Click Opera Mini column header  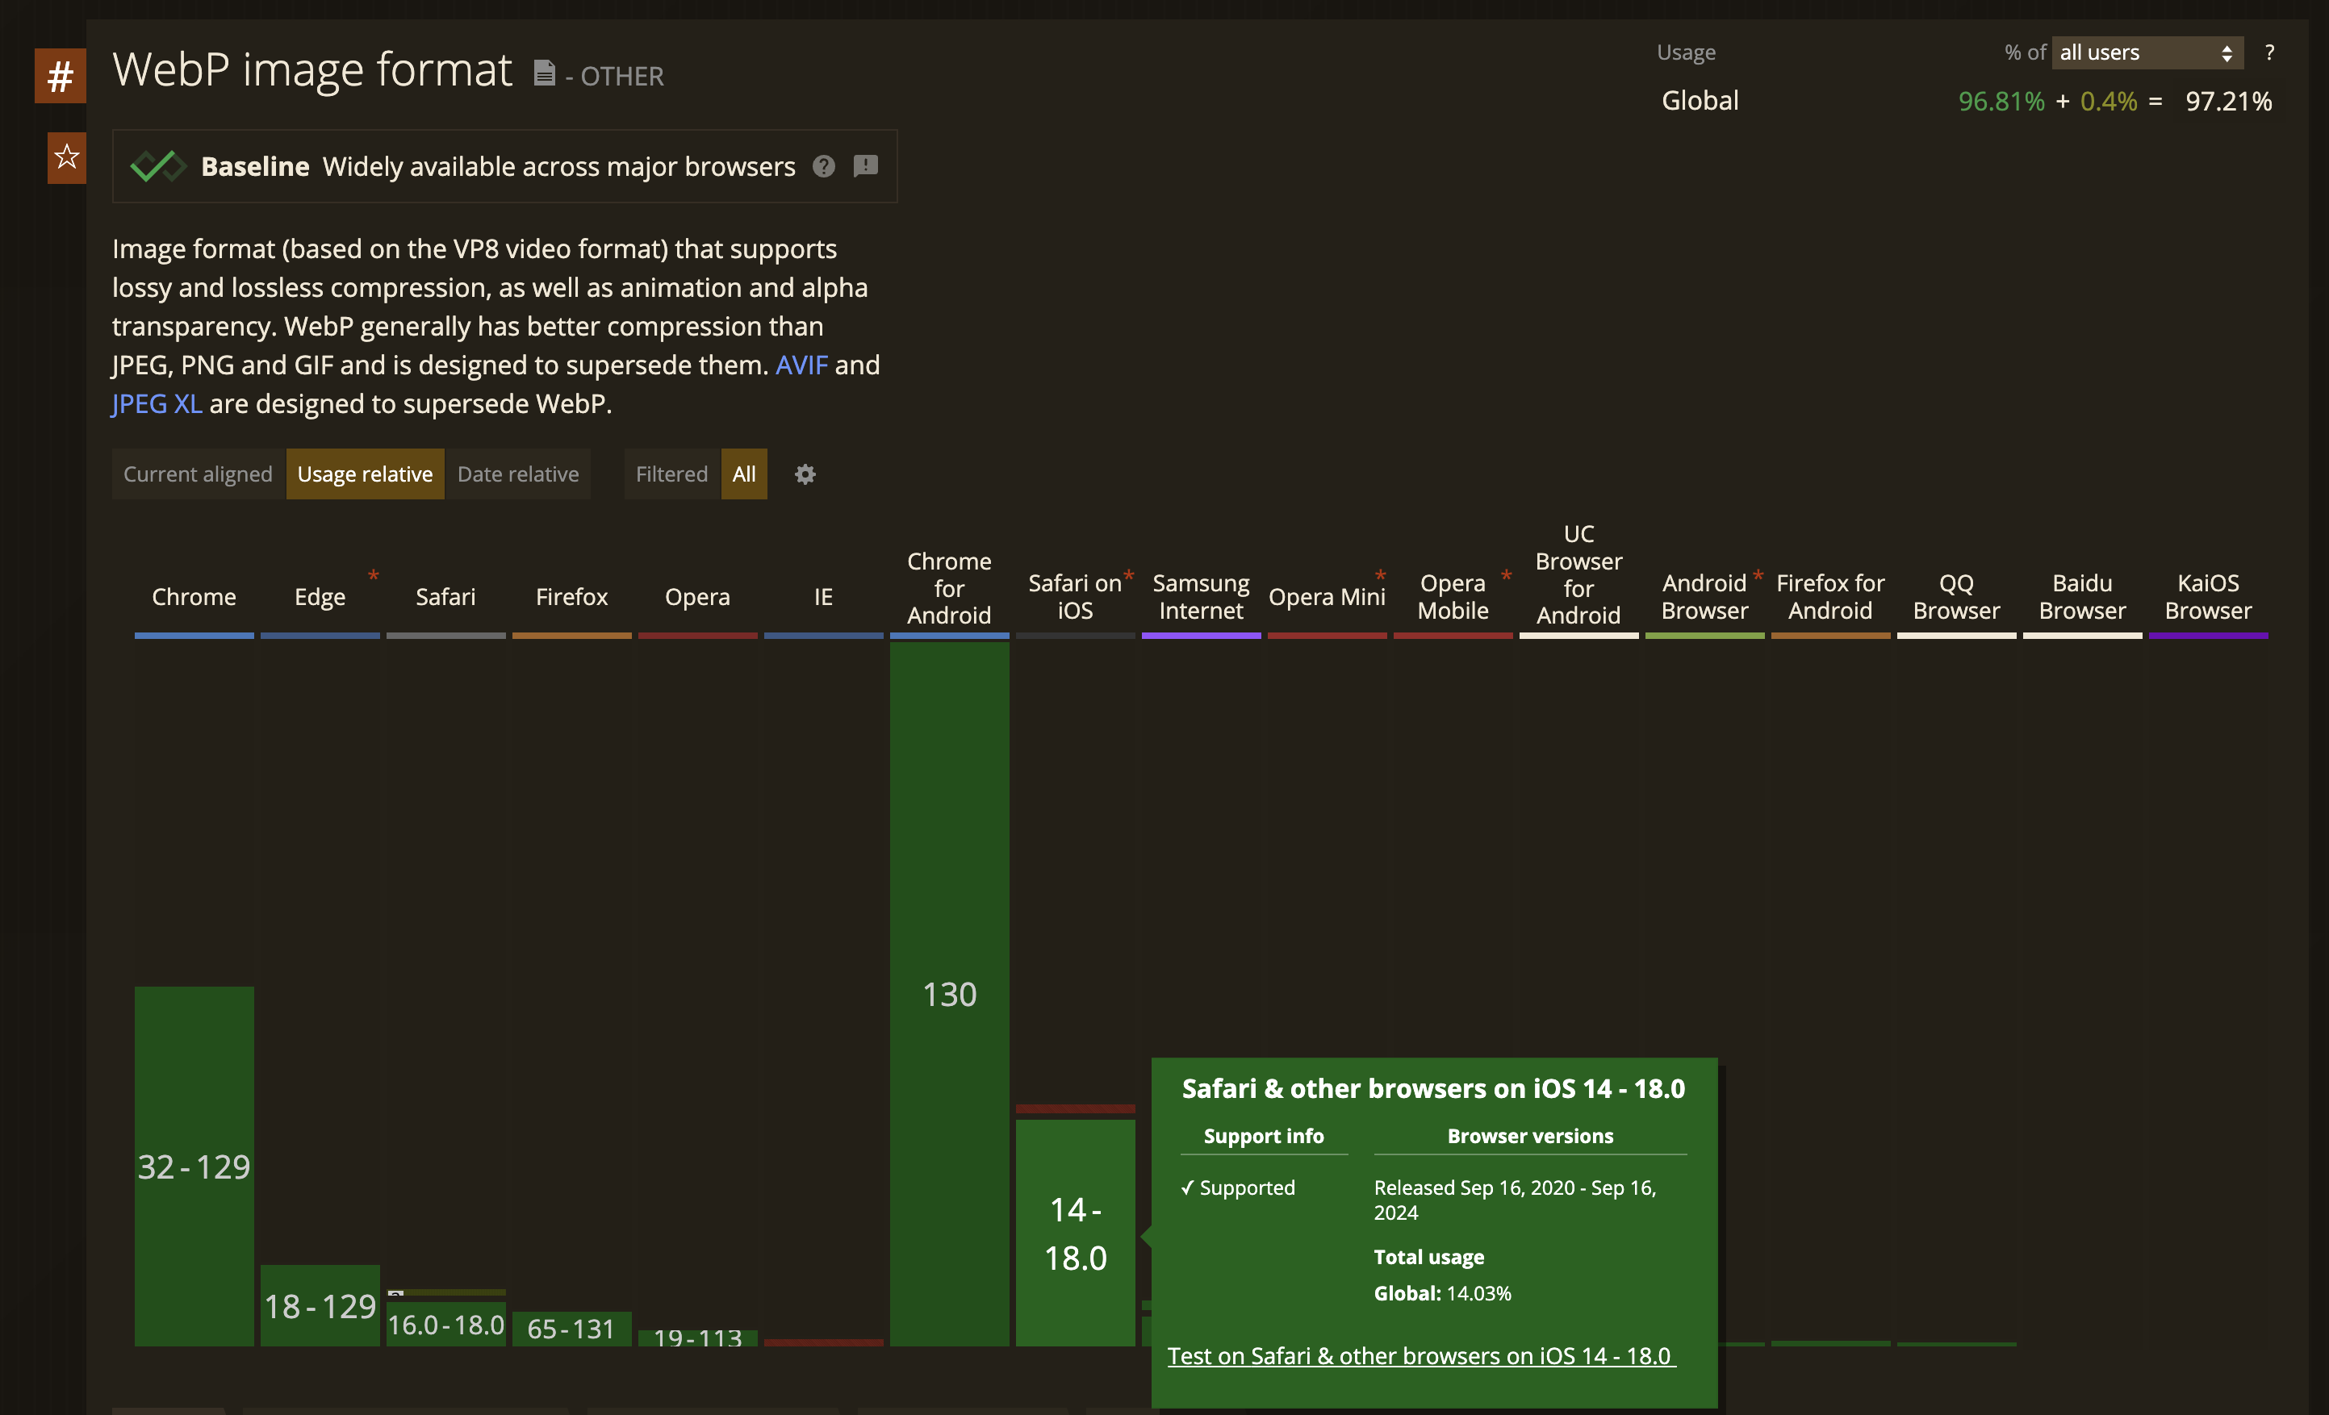click(1326, 597)
